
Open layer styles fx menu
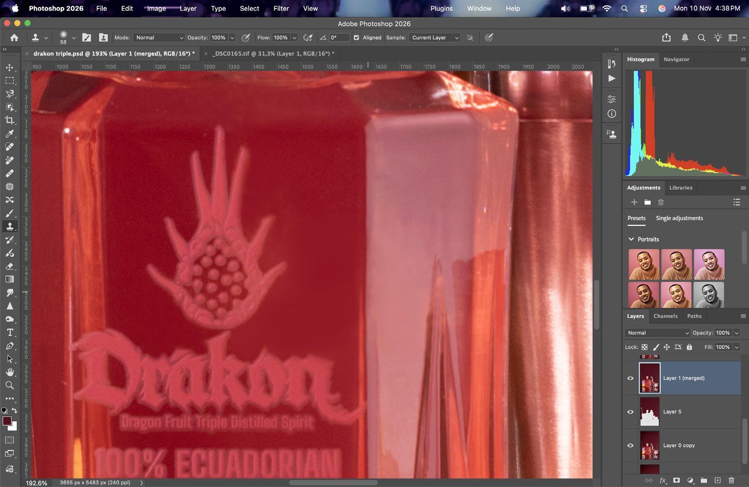coord(663,480)
